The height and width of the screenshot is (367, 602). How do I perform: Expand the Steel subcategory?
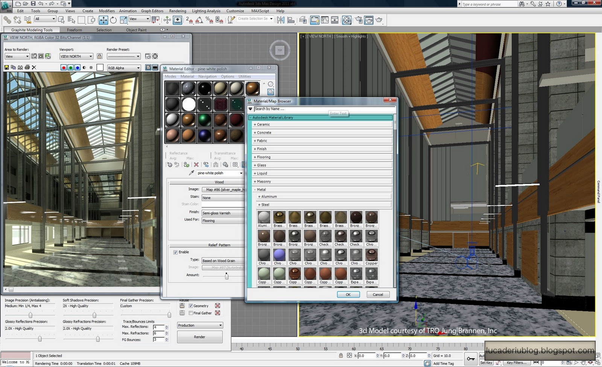[x=324, y=205]
